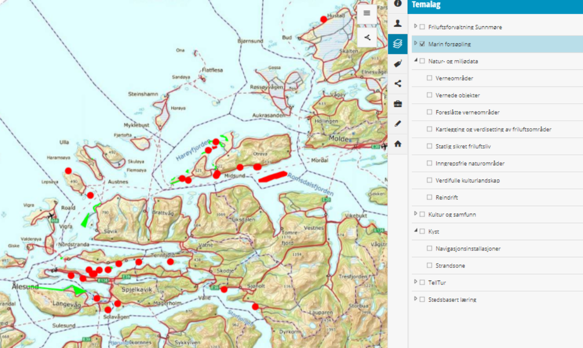
Task: Click the Navigasjonsinstallasjoner layer label
Action: point(468,249)
